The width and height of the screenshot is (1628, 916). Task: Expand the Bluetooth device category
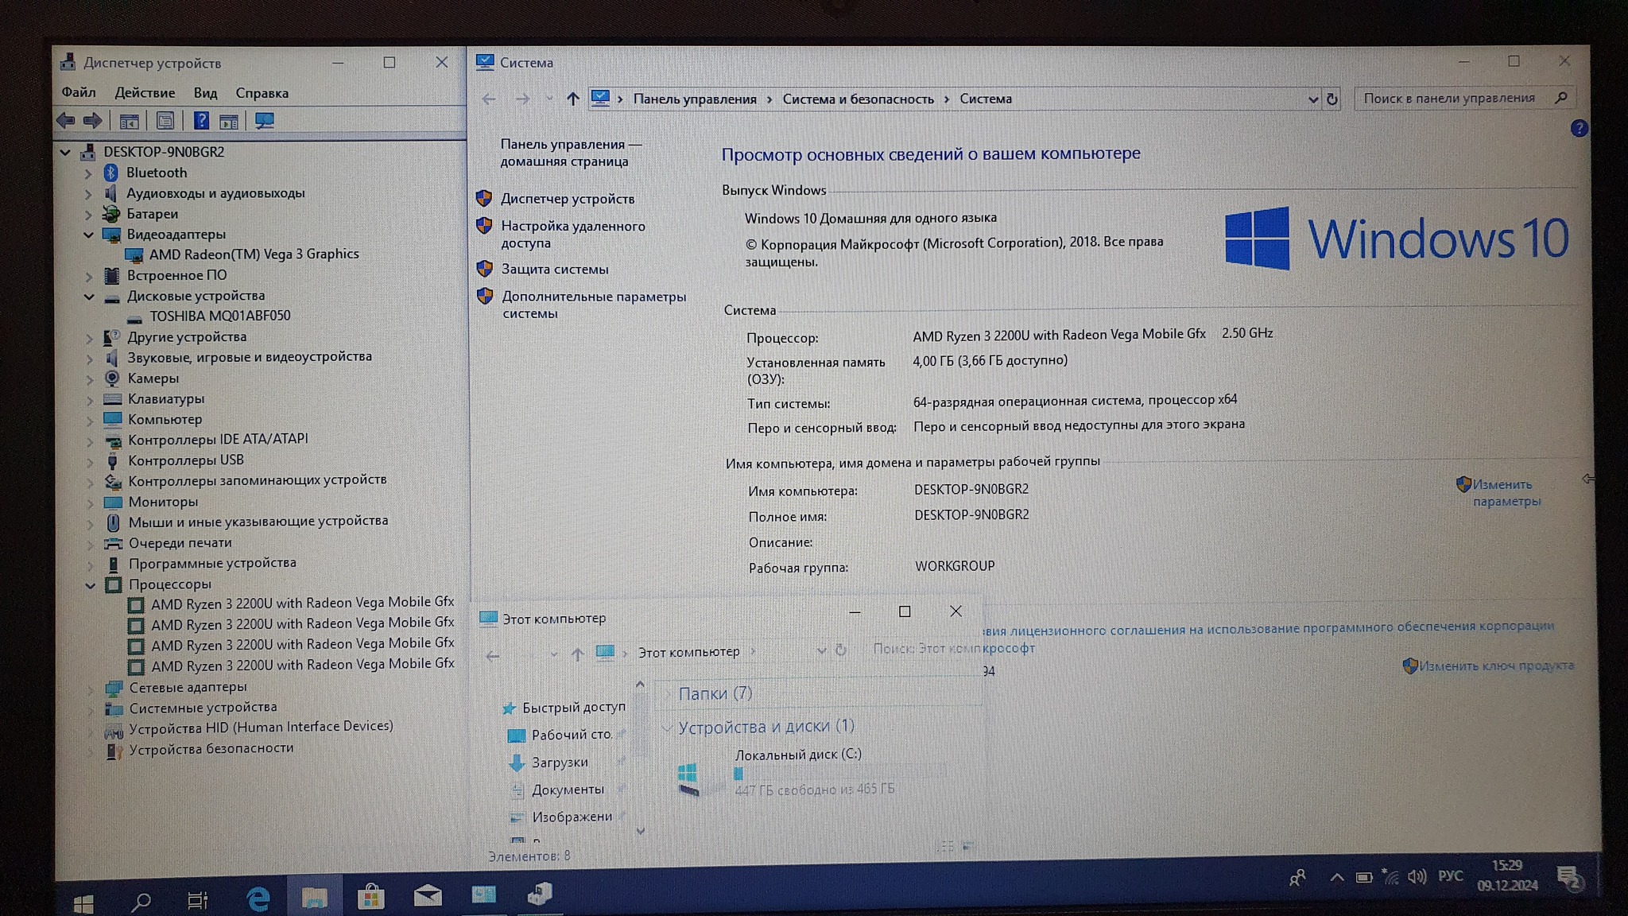point(88,173)
